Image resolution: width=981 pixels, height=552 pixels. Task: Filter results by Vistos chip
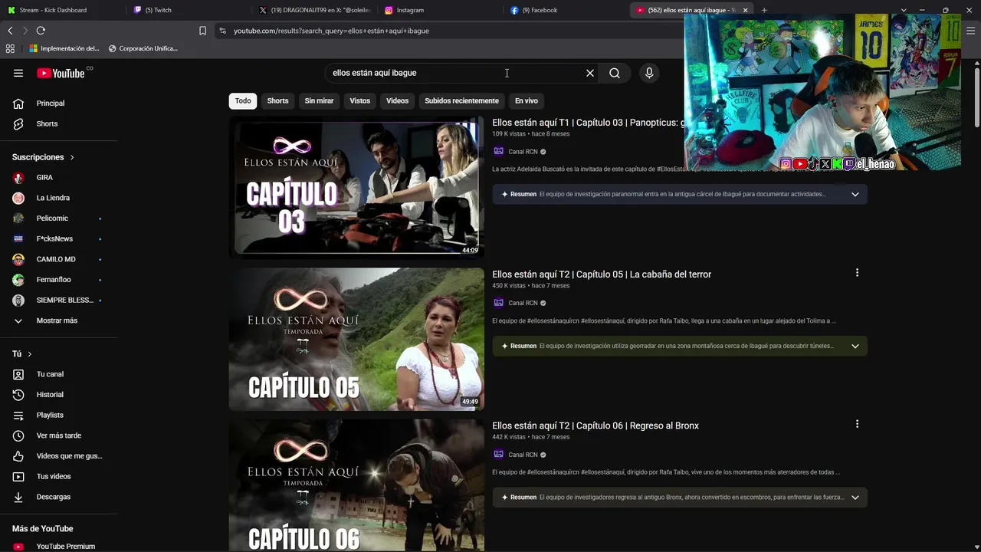click(x=360, y=100)
